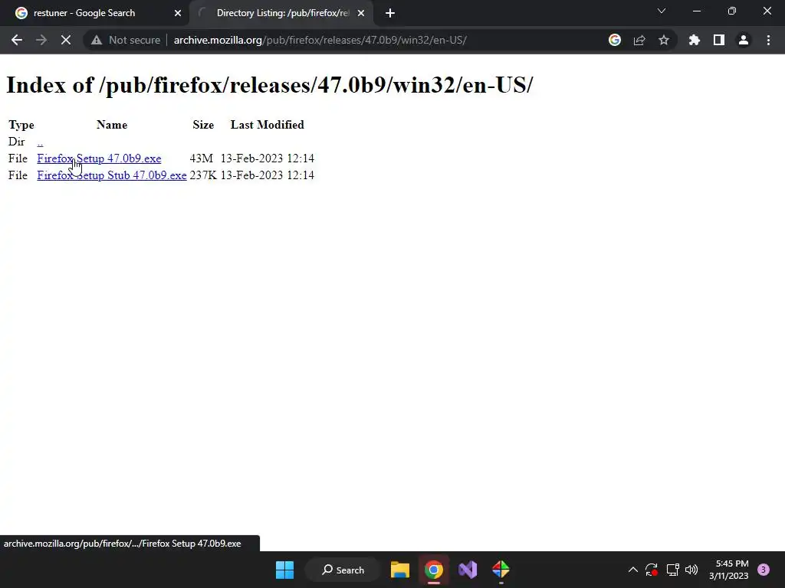Go back to the previous page
785x588 pixels.
[x=17, y=40]
